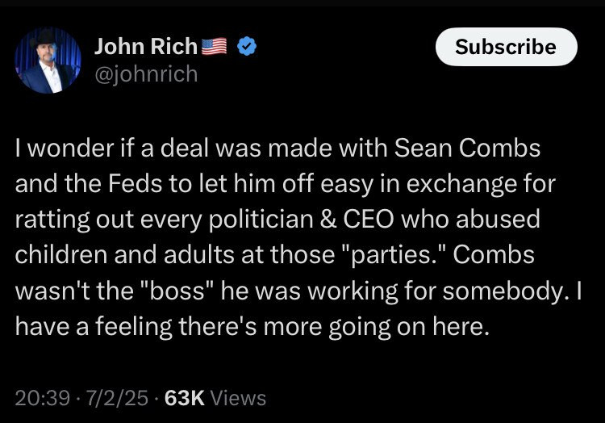Click the blue verified checkmark badge

click(247, 48)
